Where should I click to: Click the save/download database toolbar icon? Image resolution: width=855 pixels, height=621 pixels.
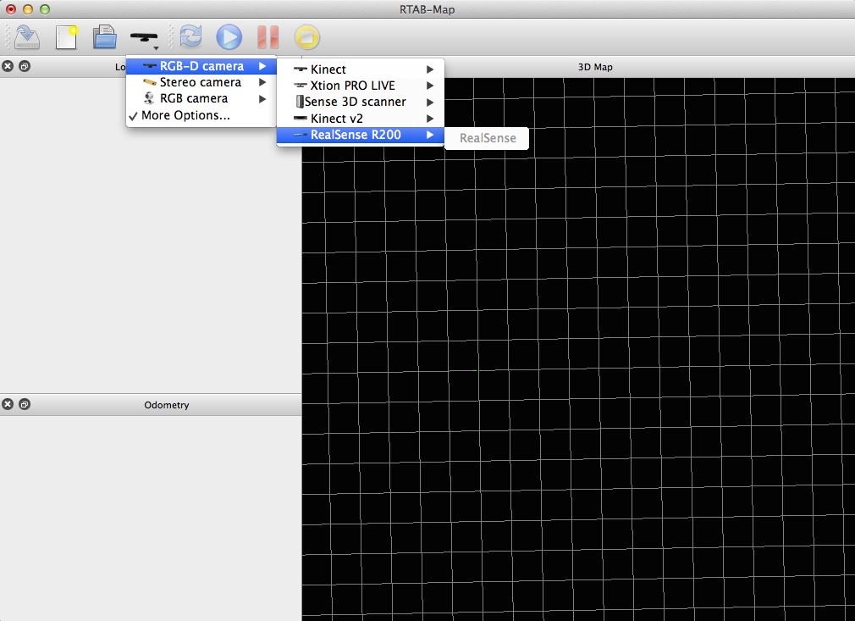tap(27, 37)
